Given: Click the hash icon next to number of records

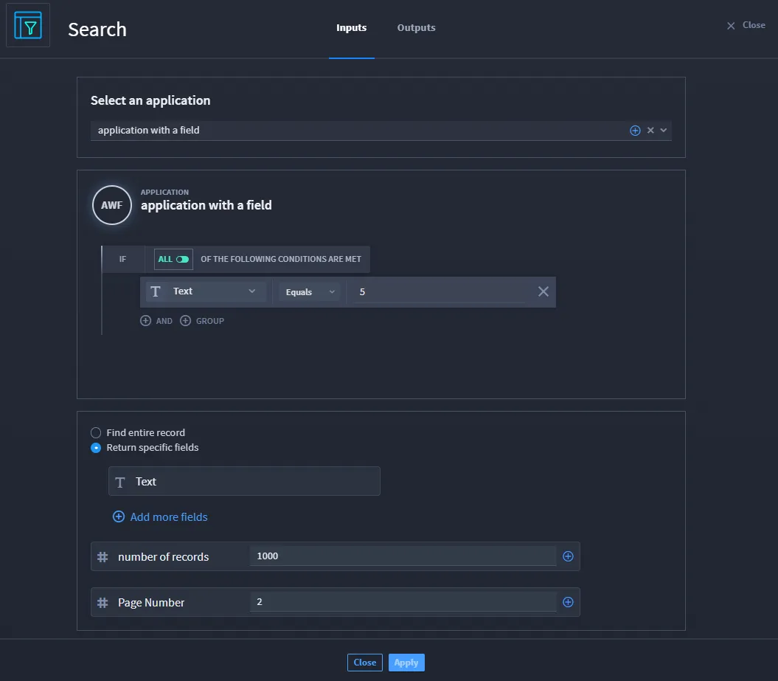Looking at the screenshot, I should [x=103, y=557].
